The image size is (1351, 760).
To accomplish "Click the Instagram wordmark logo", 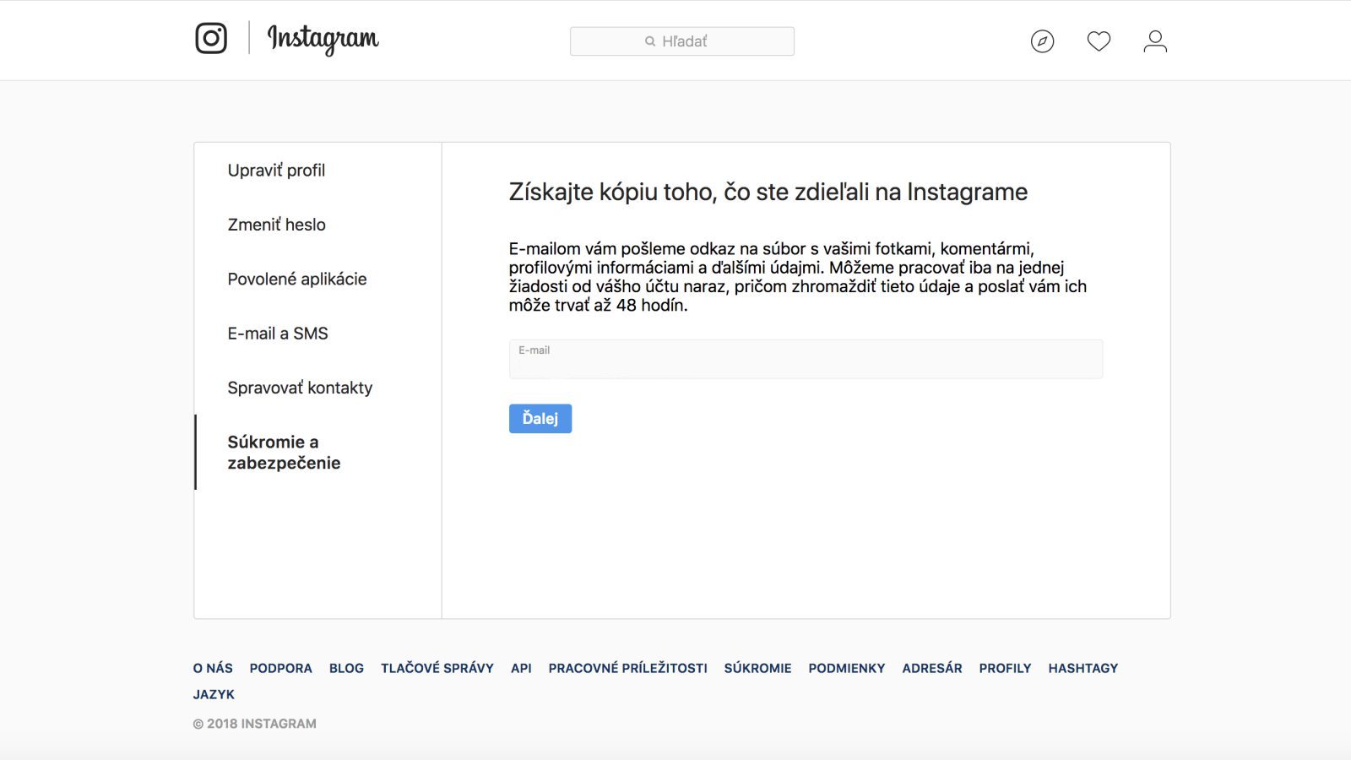I will click(323, 39).
